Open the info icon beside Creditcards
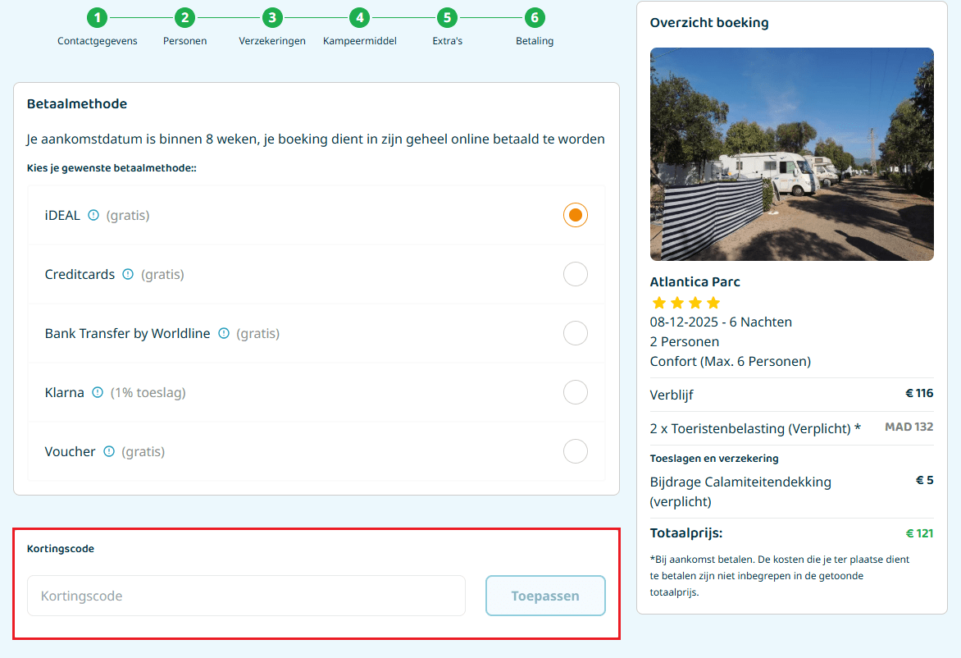Screen dimensions: 961x658 coord(129,274)
